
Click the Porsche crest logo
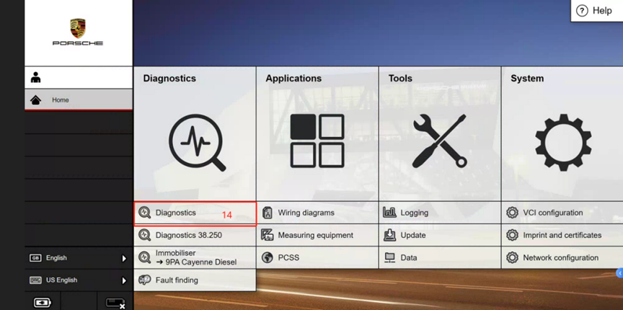pos(78,28)
